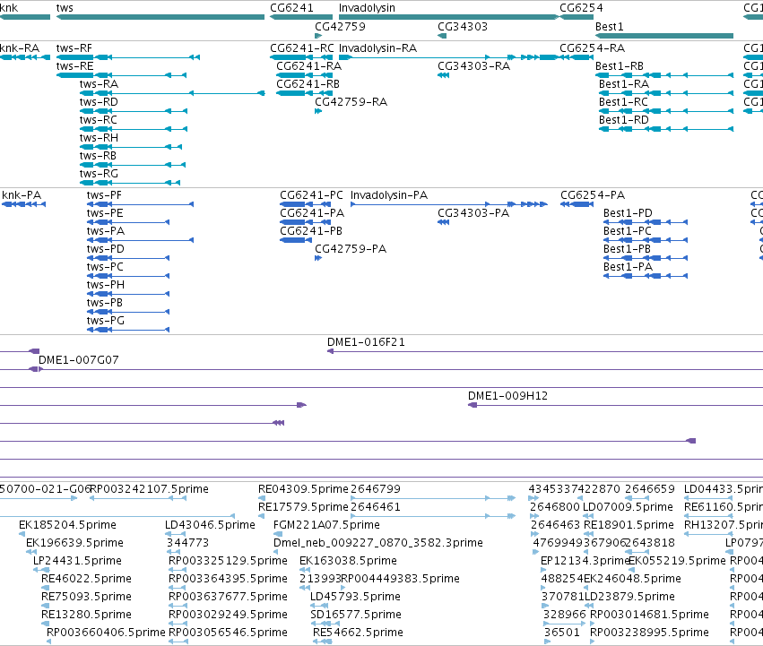Viewport: 763px width, 646px height.
Task: Click the Best1-RB transcript label
Action: tap(620, 65)
